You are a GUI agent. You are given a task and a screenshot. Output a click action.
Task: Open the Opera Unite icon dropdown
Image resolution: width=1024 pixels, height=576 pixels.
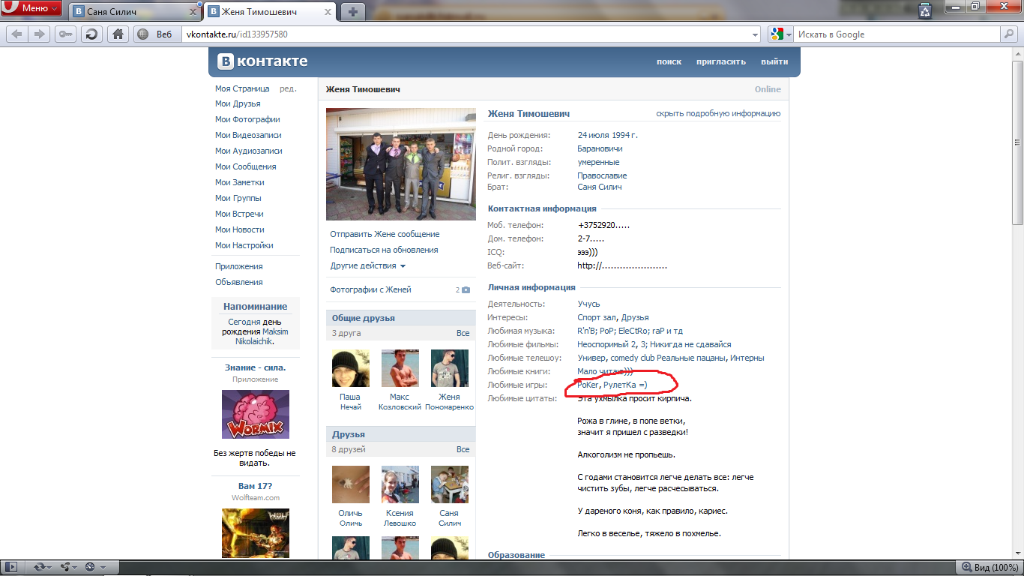[x=70, y=568]
